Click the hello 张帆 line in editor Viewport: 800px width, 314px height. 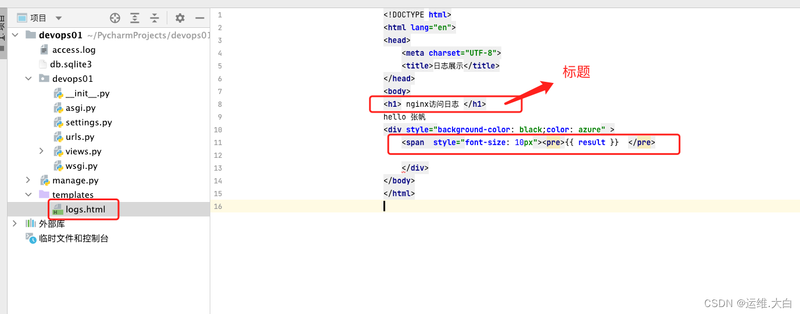[x=404, y=117]
